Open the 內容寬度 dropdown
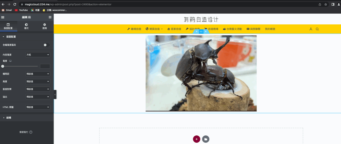The image size is (341, 144). [x=38, y=54]
